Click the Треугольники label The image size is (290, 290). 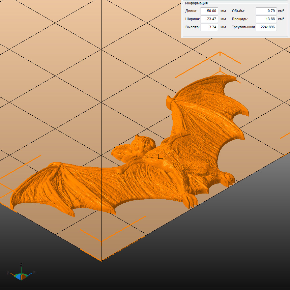[x=243, y=27]
